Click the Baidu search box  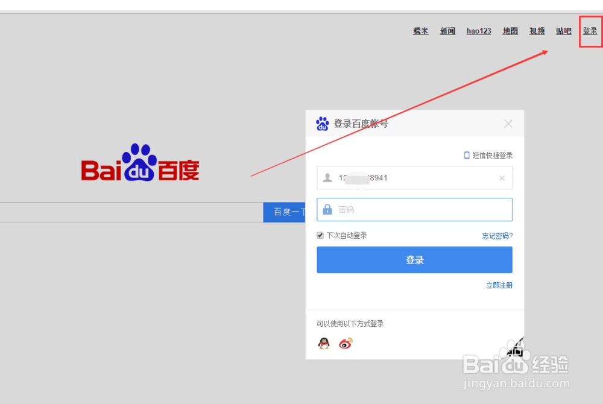pyautogui.click(x=131, y=212)
